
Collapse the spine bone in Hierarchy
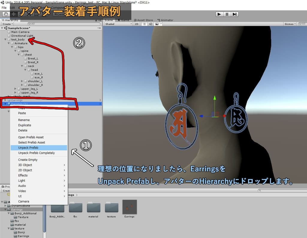click(16, 51)
